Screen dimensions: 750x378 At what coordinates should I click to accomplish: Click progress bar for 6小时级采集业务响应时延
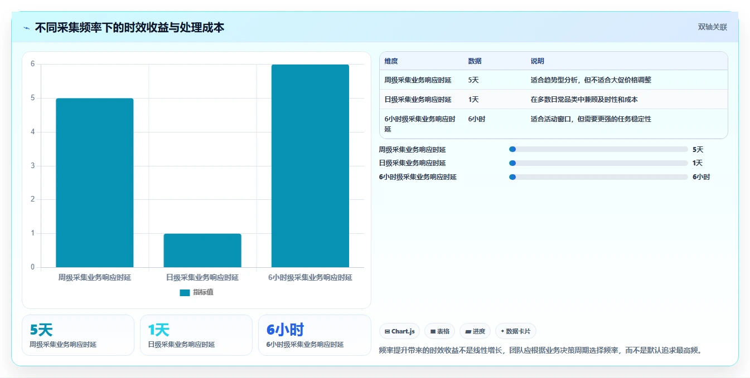click(x=598, y=177)
